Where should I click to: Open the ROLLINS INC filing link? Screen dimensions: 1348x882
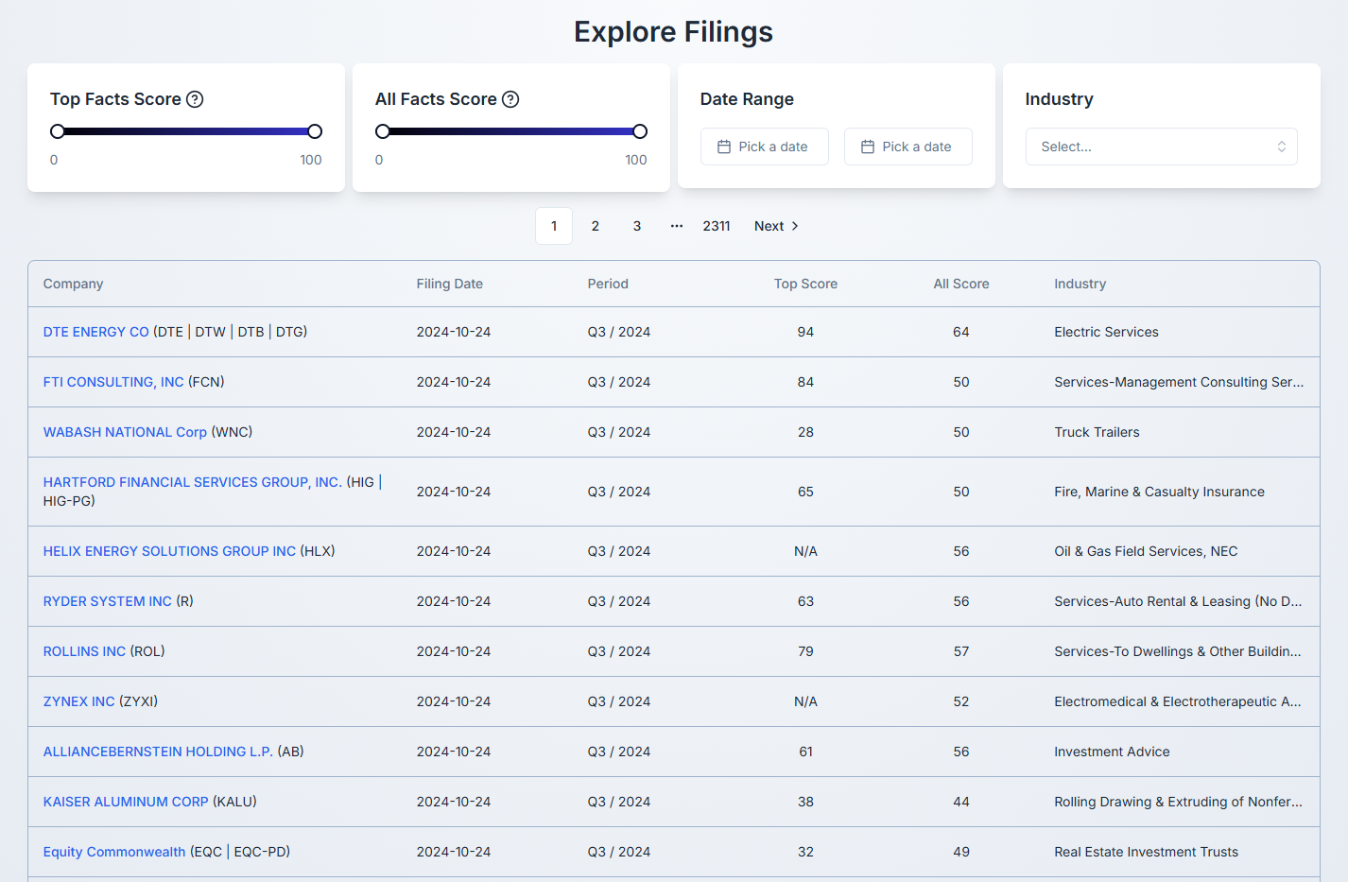click(x=84, y=651)
